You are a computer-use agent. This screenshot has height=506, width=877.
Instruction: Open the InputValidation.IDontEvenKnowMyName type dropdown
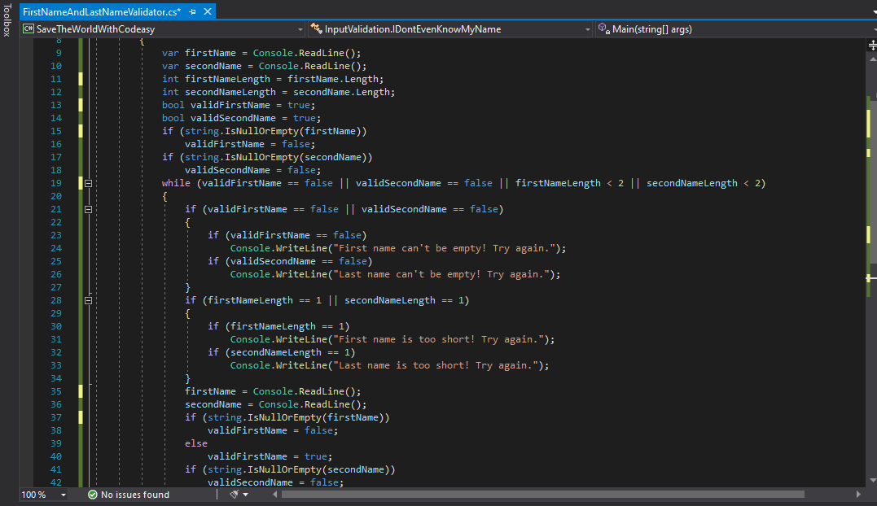(588, 29)
